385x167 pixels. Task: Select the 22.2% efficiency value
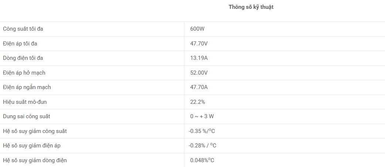(197, 102)
